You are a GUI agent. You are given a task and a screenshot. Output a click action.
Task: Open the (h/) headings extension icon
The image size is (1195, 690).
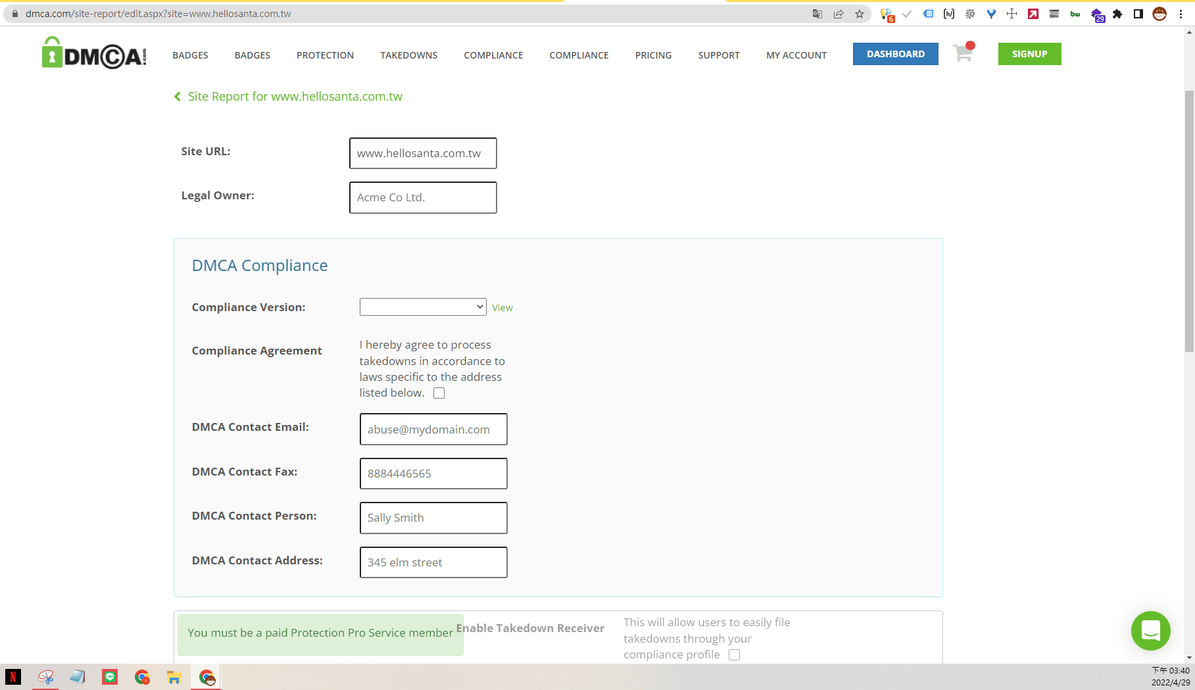[949, 14]
